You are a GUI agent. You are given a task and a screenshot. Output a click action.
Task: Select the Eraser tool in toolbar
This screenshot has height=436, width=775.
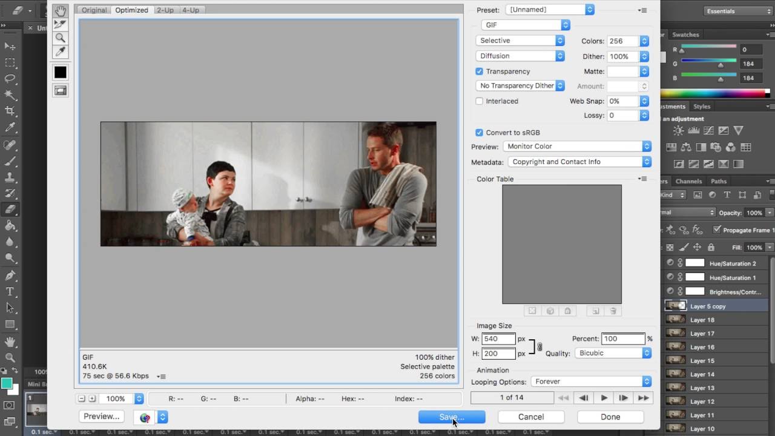pyautogui.click(x=10, y=210)
